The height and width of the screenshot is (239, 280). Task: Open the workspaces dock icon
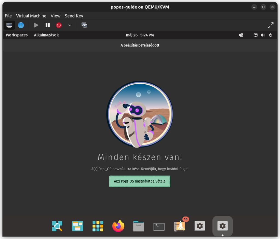click(x=77, y=226)
